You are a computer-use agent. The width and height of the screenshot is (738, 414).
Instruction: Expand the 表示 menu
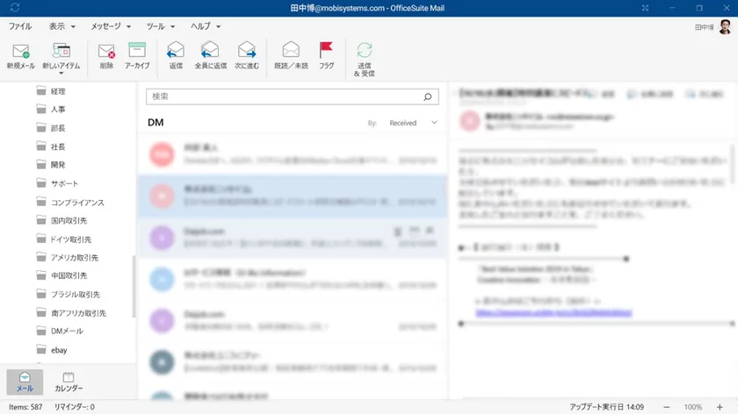61,27
